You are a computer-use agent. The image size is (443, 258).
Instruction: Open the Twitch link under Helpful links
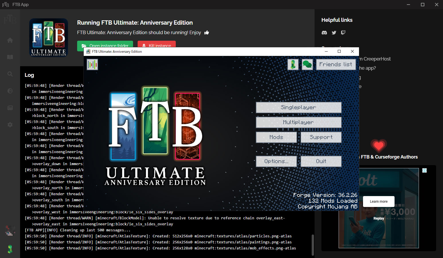[x=343, y=33]
